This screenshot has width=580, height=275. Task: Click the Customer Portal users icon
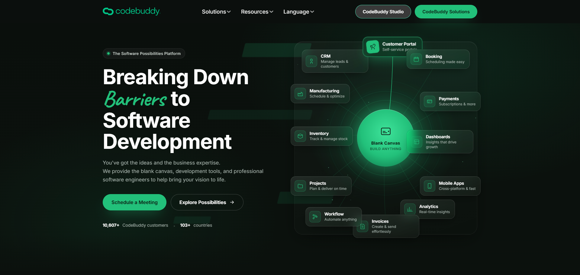[373, 47]
